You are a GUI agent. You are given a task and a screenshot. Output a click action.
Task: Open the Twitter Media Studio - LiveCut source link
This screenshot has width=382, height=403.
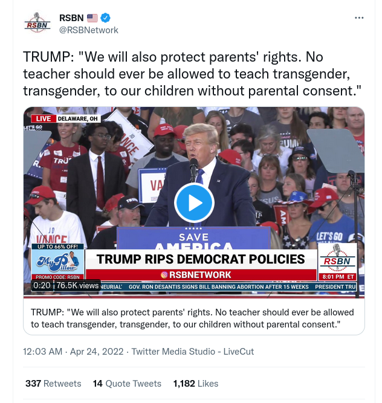[193, 351]
